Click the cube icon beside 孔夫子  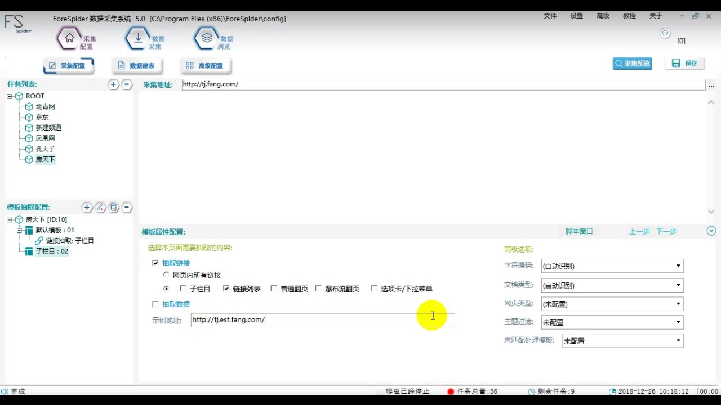(29, 149)
